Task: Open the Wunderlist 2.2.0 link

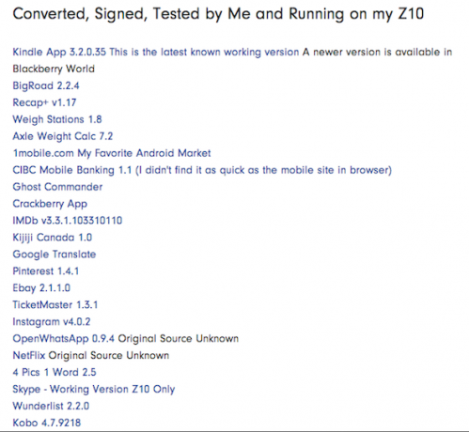Action: pyautogui.click(x=51, y=406)
